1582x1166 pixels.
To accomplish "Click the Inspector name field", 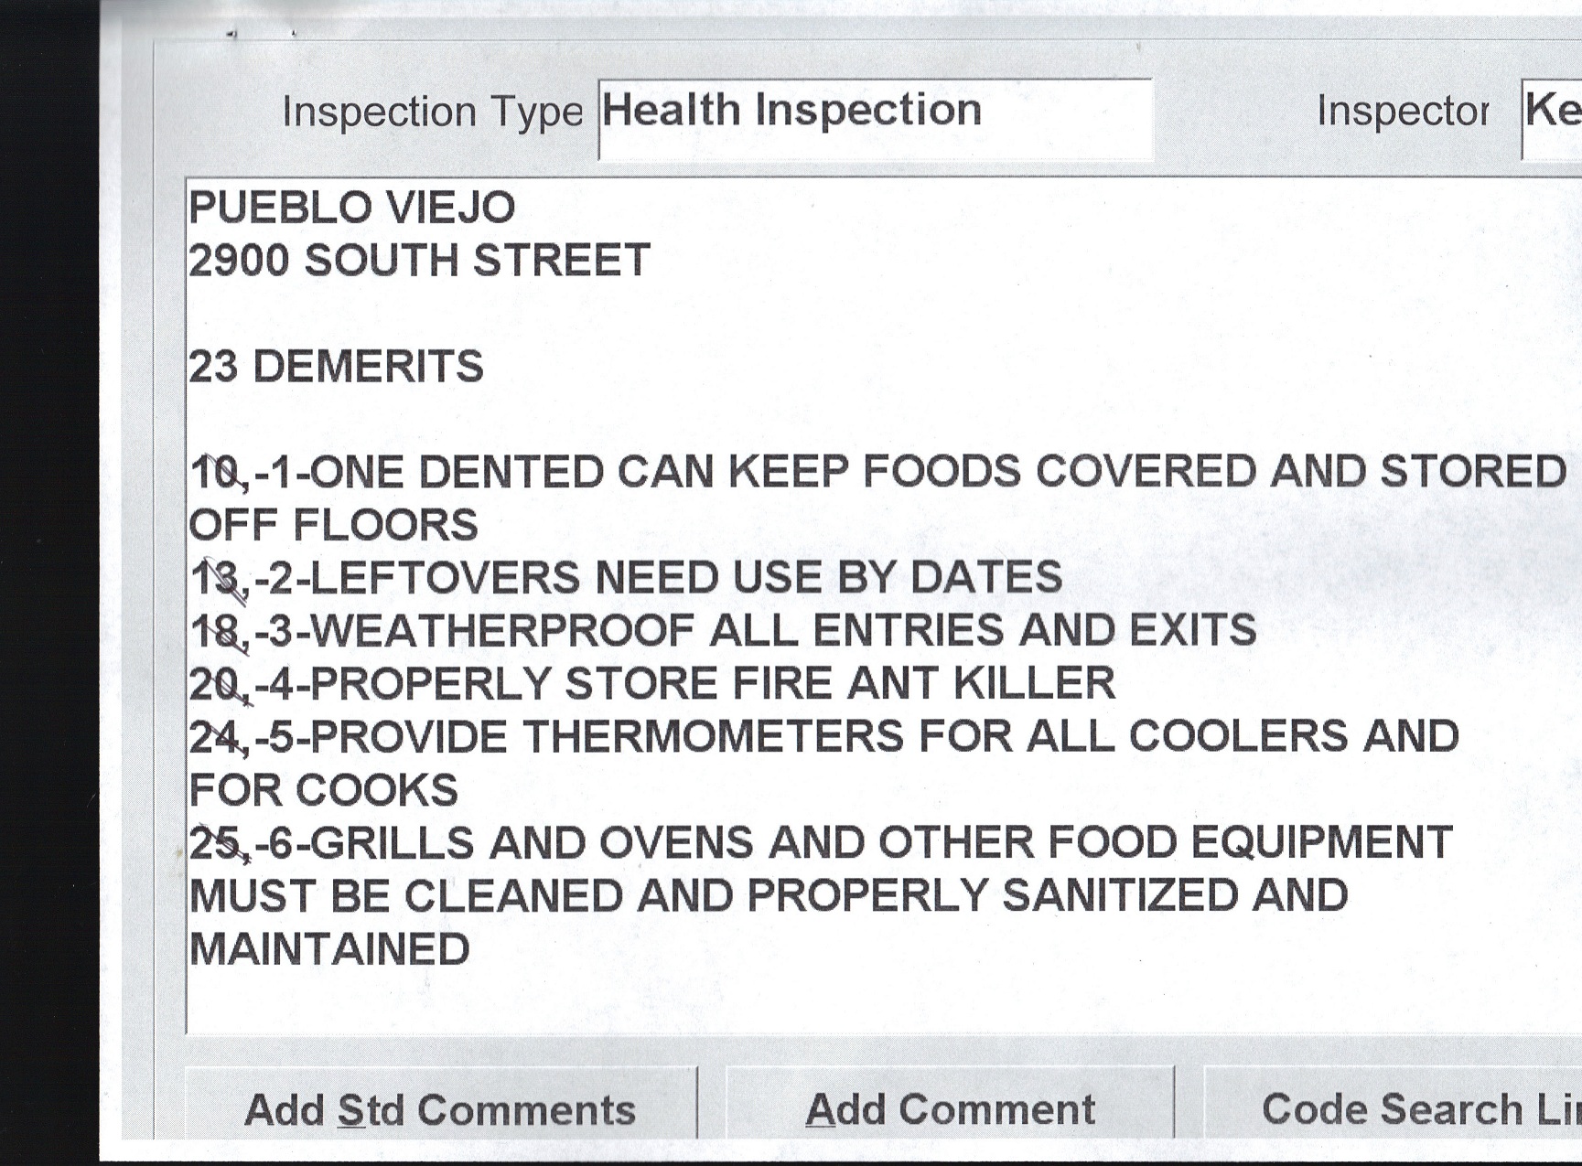I will point(1552,117).
